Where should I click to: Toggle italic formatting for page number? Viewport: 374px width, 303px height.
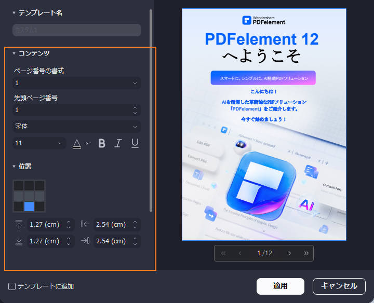[118, 143]
